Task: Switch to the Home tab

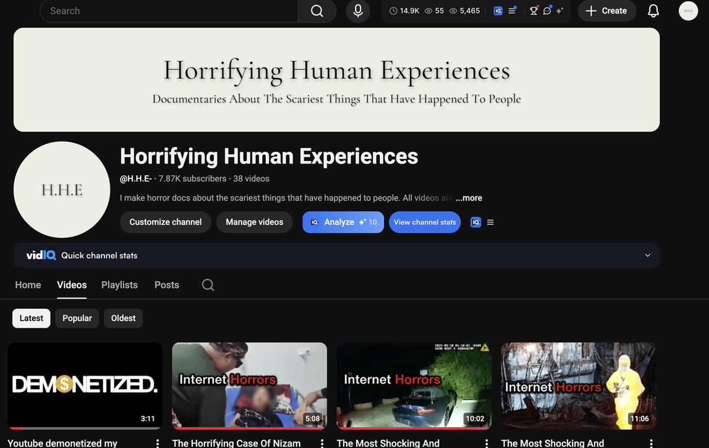Action: pyautogui.click(x=28, y=285)
